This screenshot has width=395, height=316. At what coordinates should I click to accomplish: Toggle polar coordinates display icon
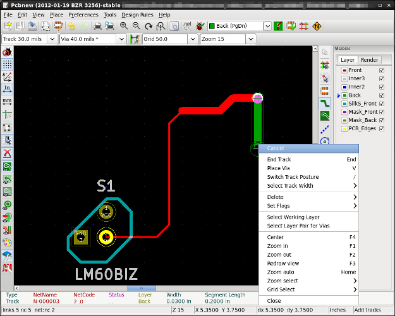pos(7,77)
